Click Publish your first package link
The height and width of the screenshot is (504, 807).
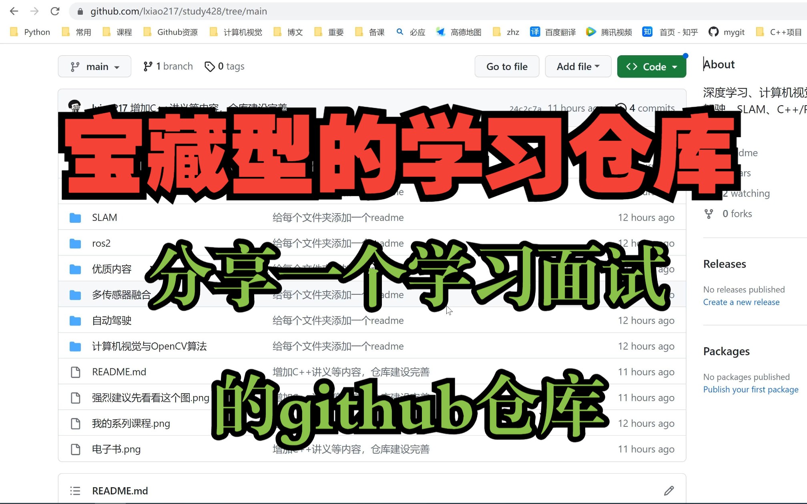751,389
